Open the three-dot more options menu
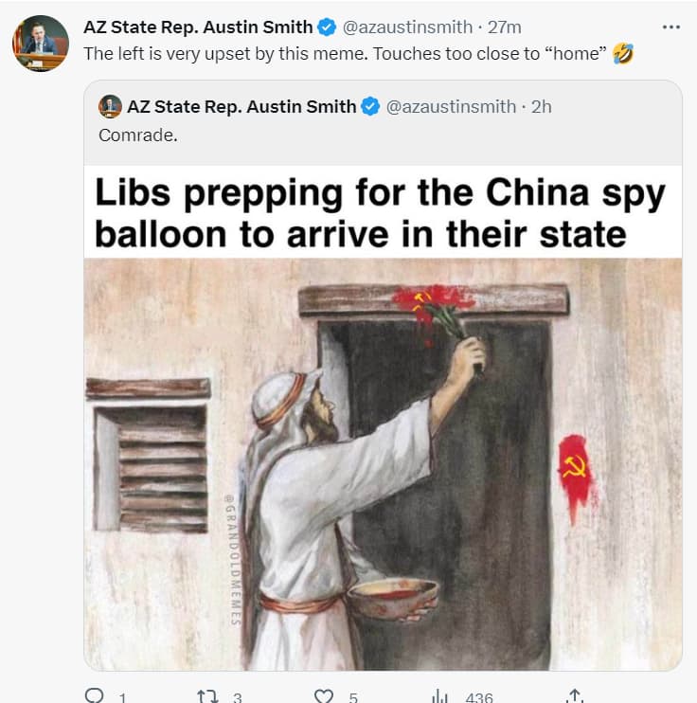The height and width of the screenshot is (703, 697). point(671,27)
